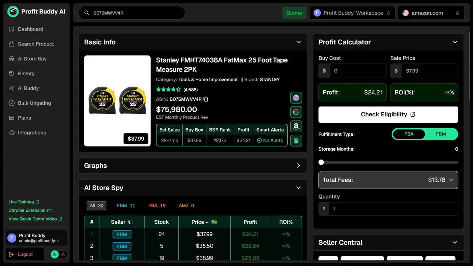The width and height of the screenshot is (473, 266).
Task: Click the Check Eligibility button
Action: 388,115
